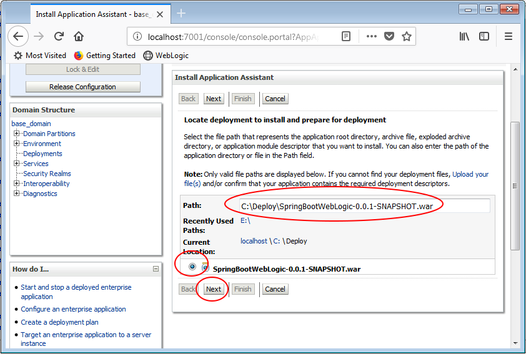Expand Interoperability tree node

click(16, 184)
